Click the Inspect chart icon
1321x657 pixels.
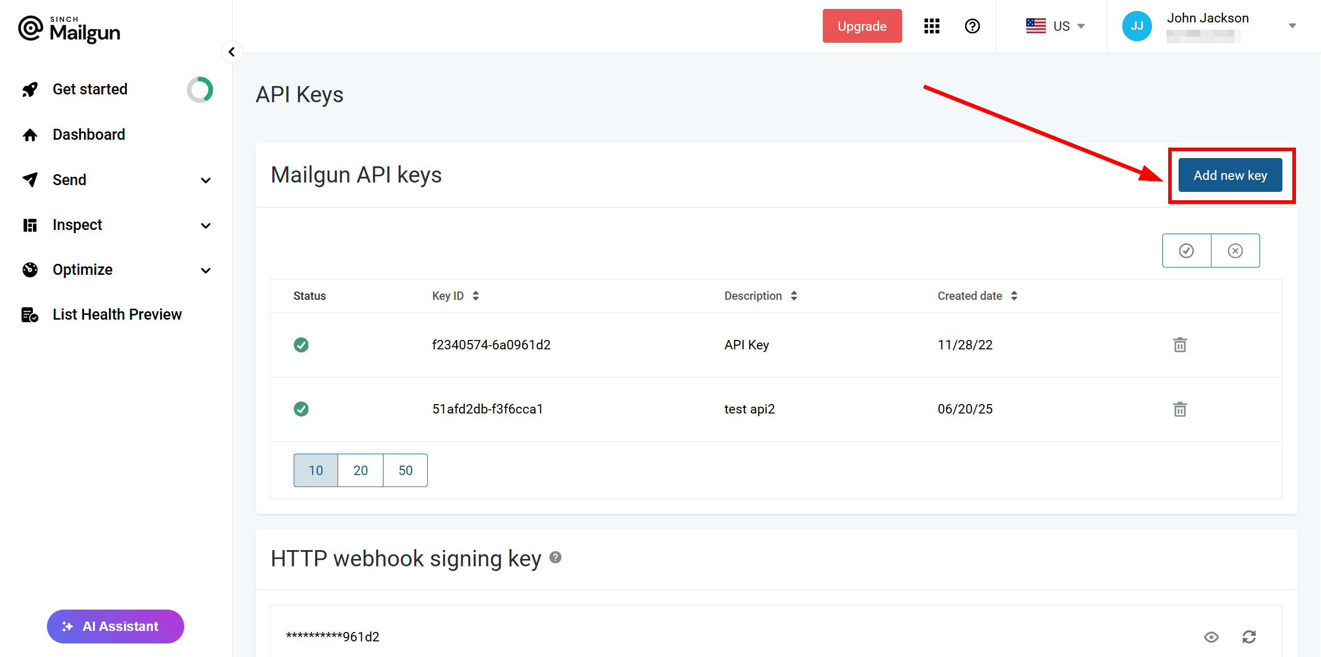coord(30,225)
